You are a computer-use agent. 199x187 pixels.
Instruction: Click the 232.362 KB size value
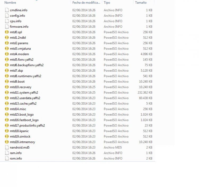click(x=145, y=92)
